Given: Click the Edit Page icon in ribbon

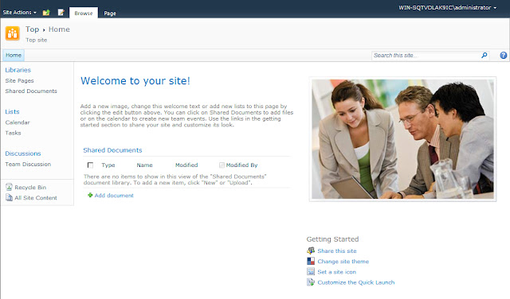Looking at the screenshot, I should [x=61, y=13].
